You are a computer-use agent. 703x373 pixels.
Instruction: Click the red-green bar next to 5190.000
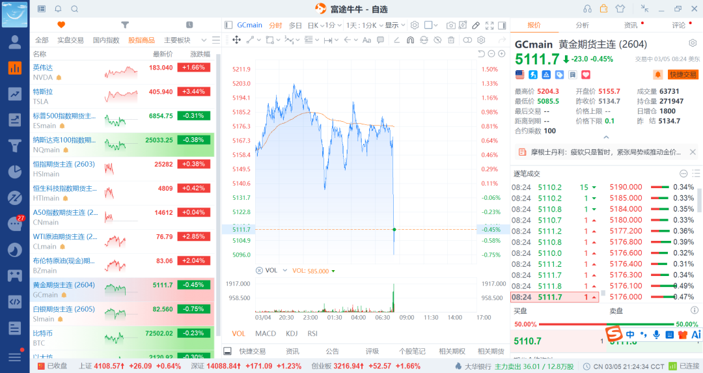point(659,187)
